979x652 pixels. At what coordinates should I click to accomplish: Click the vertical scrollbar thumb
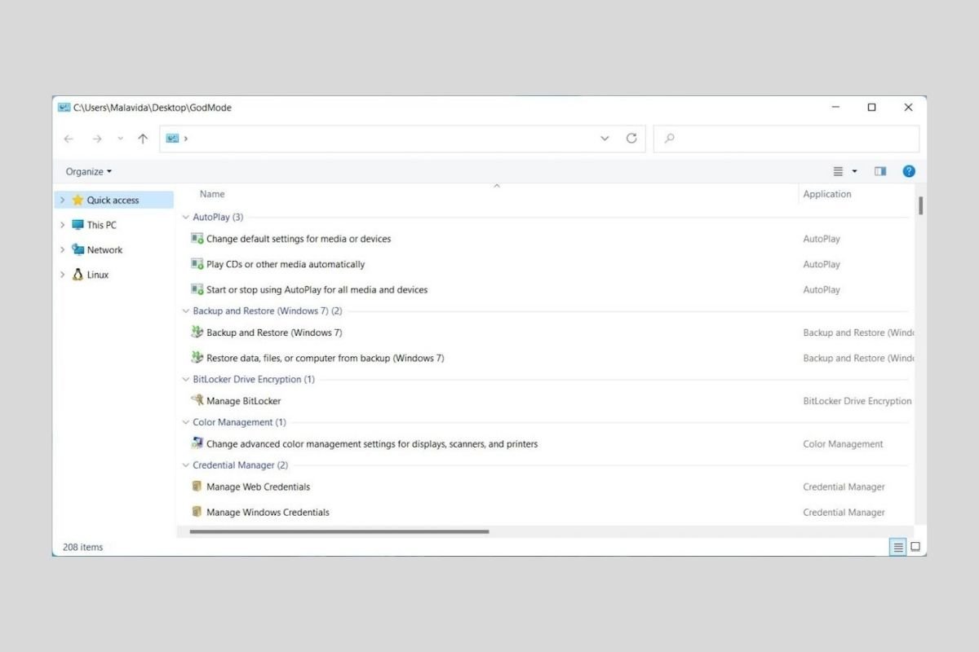920,205
